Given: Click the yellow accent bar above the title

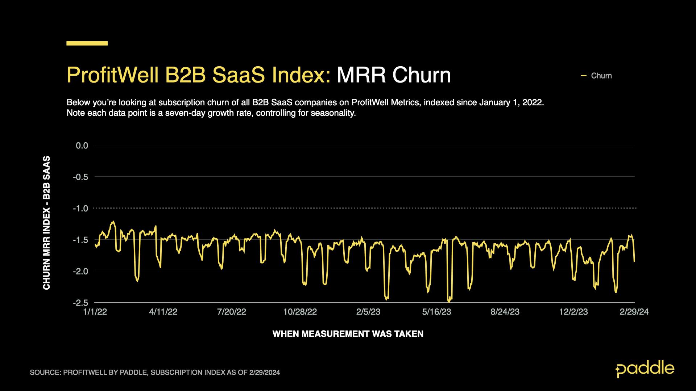Looking at the screenshot, I should 87,43.
